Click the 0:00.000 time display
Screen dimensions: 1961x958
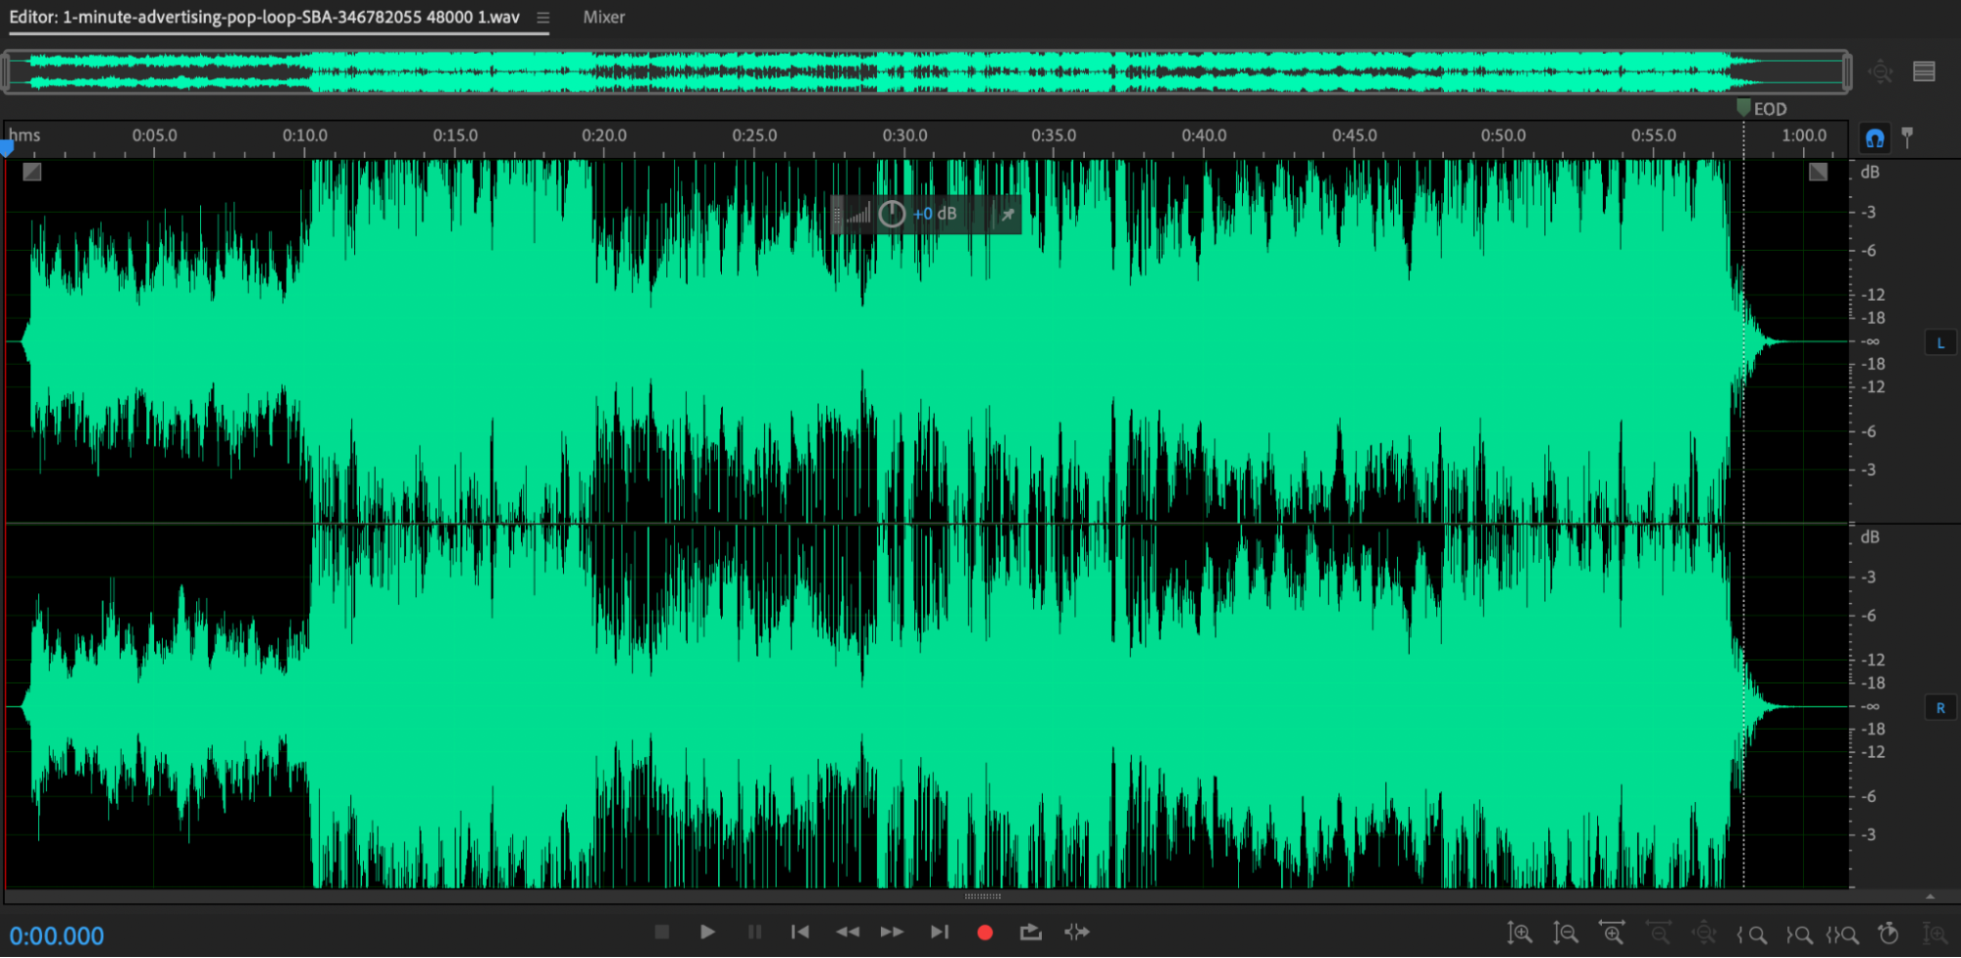click(57, 935)
